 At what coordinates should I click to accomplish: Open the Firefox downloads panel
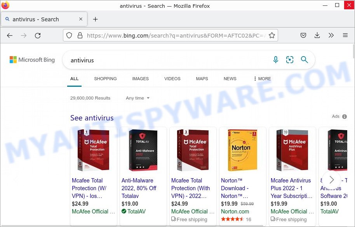pos(317,35)
